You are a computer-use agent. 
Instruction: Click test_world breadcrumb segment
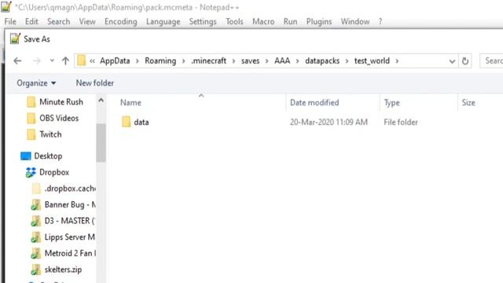coord(372,61)
